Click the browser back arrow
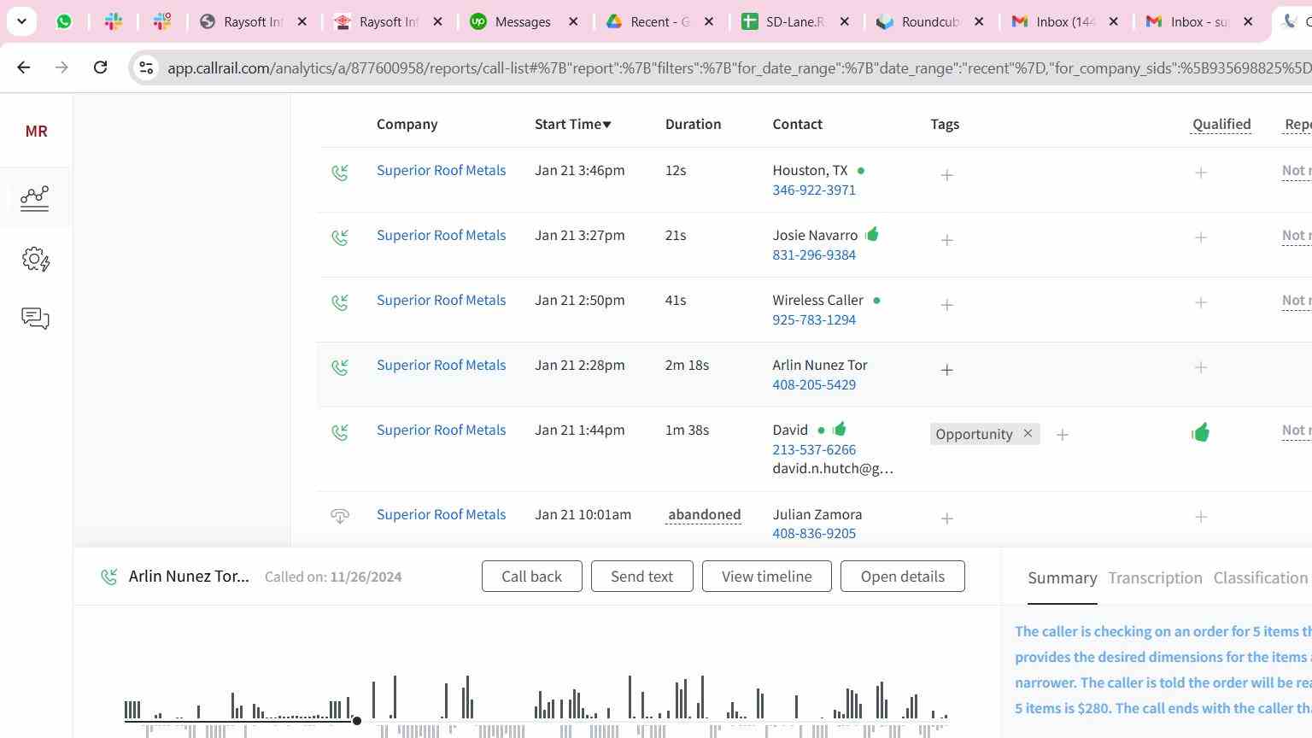Image resolution: width=1312 pixels, height=738 pixels. tap(23, 67)
